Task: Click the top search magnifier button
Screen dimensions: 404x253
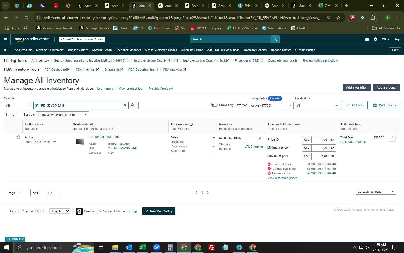Action: 275,39
